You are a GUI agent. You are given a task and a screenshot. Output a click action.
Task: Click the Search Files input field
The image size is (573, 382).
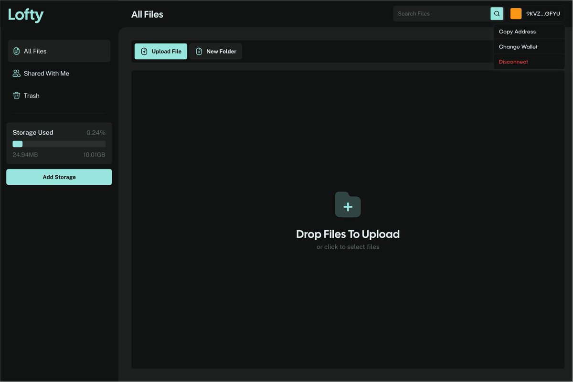442,14
